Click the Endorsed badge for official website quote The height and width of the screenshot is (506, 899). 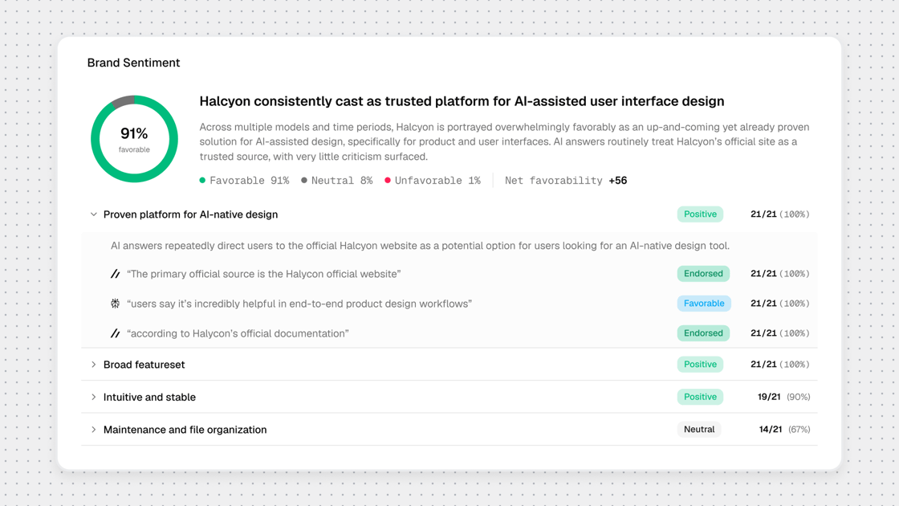tap(703, 274)
